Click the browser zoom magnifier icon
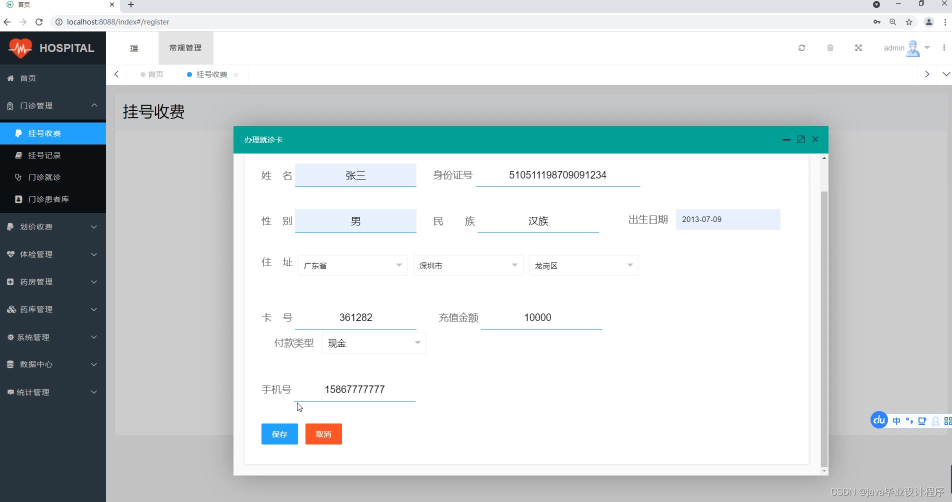This screenshot has height=502, width=952. (x=893, y=22)
